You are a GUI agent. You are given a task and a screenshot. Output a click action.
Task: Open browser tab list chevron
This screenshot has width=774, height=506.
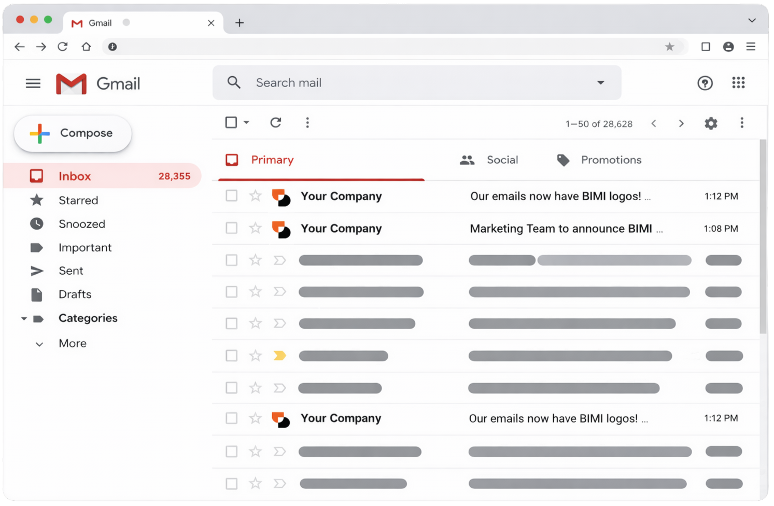click(x=752, y=21)
